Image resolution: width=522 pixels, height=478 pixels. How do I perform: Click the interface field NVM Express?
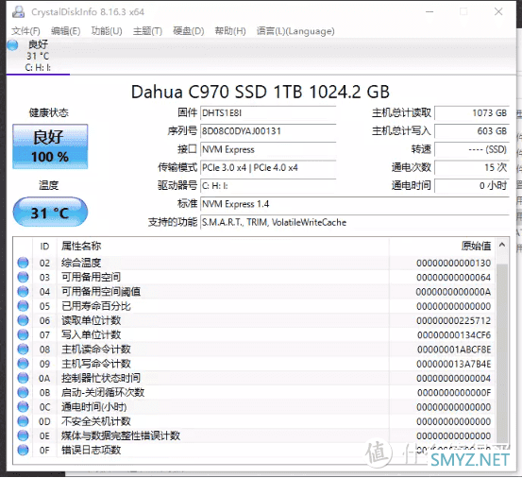[x=268, y=149]
